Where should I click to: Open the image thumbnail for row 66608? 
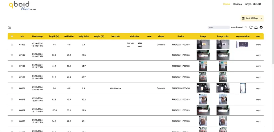point(203,121)
